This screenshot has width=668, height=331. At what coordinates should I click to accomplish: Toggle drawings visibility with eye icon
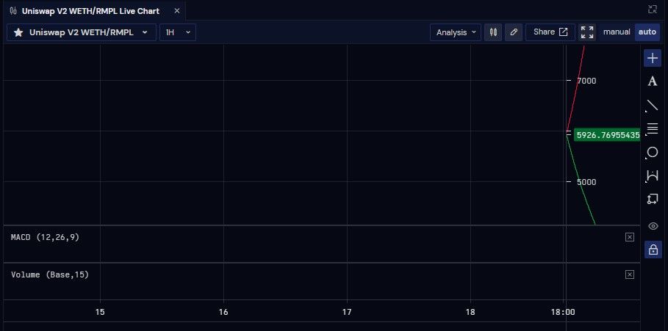(653, 226)
